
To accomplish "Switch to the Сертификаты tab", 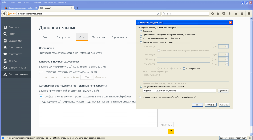I will coord(119,37).
